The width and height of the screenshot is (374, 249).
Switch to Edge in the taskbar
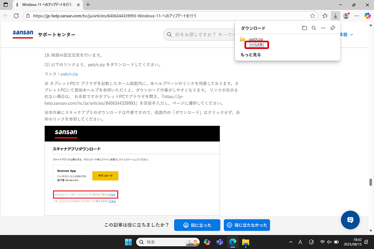(233, 242)
